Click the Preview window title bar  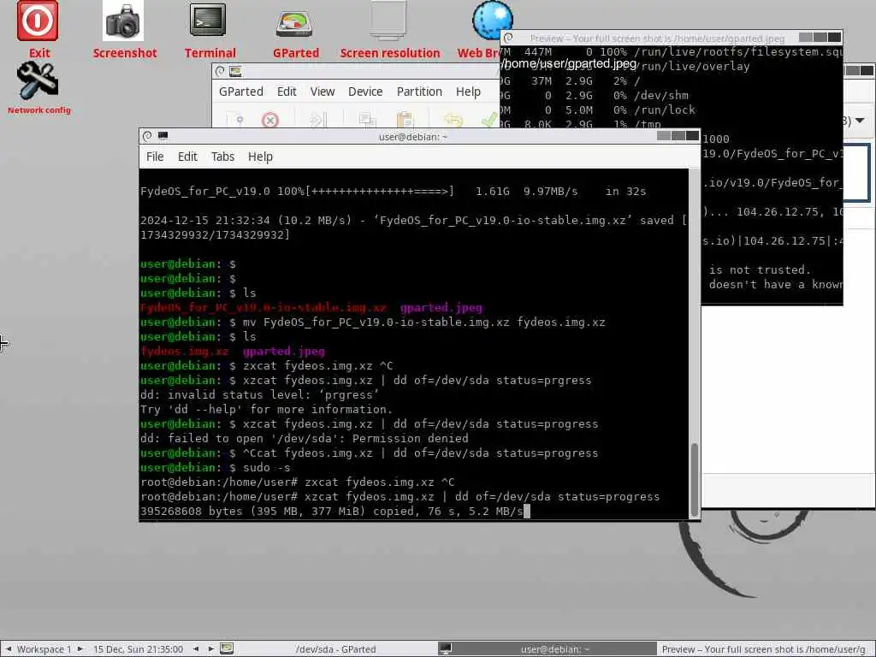click(x=657, y=38)
